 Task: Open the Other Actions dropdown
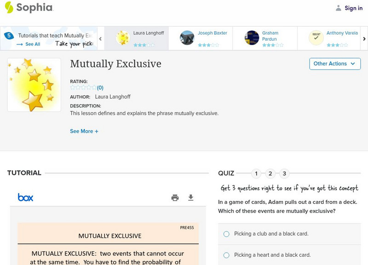[x=334, y=64]
